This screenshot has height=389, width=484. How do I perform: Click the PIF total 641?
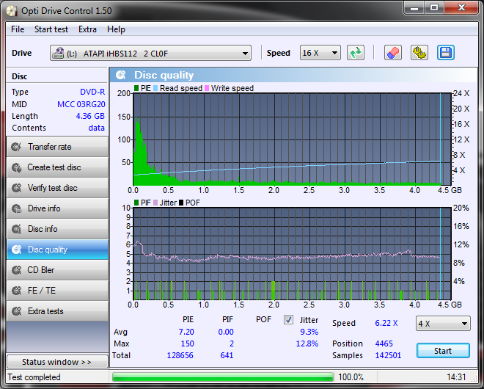pyautogui.click(x=227, y=355)
